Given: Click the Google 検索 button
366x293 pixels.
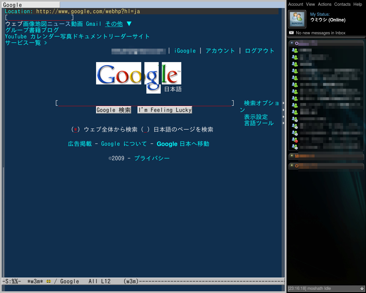Looking at the screenshot, I should coord(114,110).
